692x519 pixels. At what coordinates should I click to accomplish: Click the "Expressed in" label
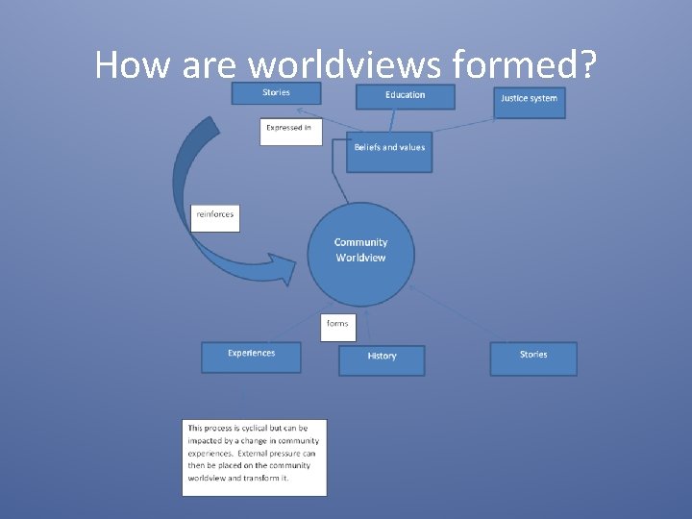point(291,132)
